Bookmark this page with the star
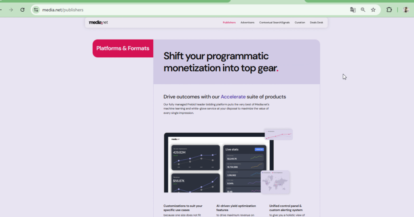Image resolution: width=414 pixels, height=217 pixels. [373, 10]
